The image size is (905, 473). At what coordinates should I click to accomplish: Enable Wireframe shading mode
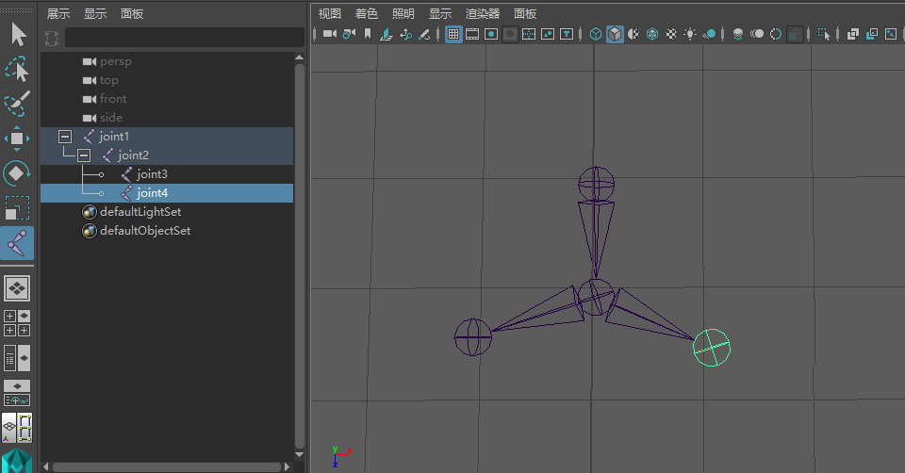pyautogui.click(x=596, y=34)
